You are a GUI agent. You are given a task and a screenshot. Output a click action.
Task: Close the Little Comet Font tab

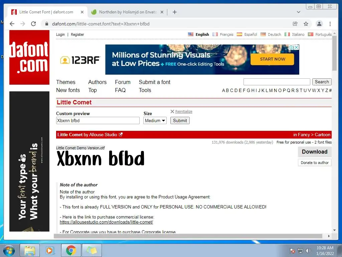click(82, 12)
